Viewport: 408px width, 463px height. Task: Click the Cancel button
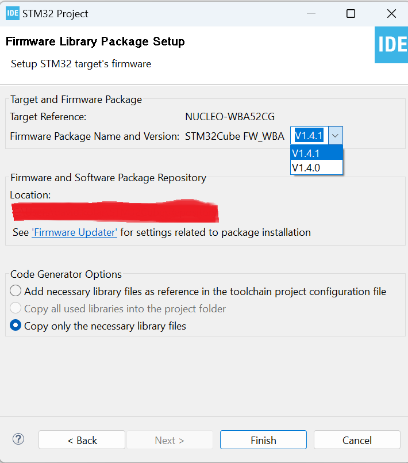click(357, 440)
